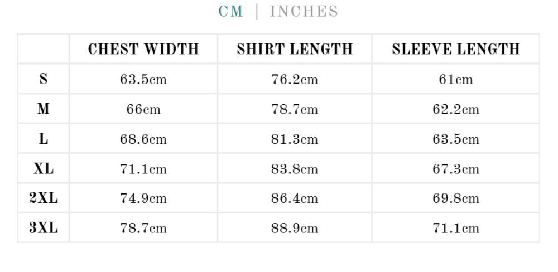Image resolution: width=558 pixels, height=272 pixels.
Task: Click the 78.7cm chest width for 3XL
Action: [143, 228]
